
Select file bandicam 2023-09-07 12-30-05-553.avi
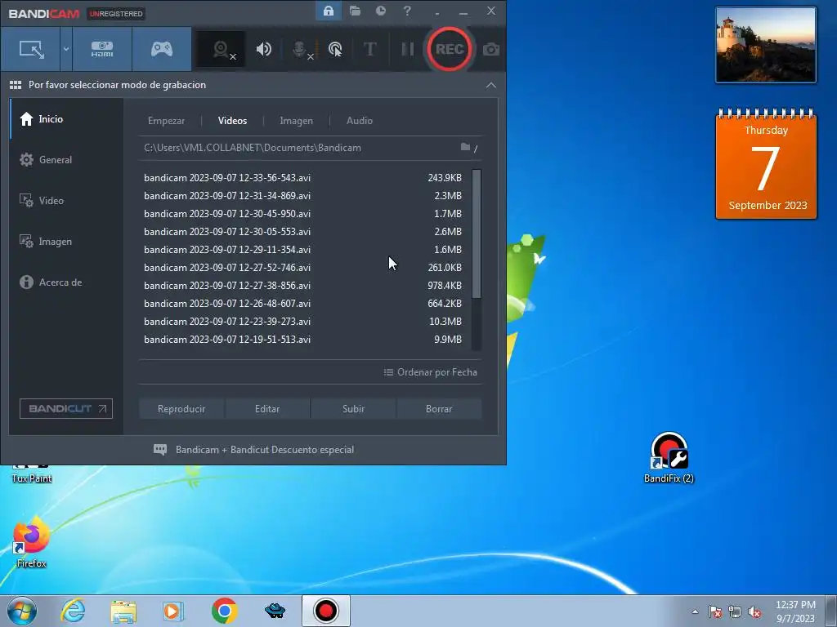tap(302, 231)
